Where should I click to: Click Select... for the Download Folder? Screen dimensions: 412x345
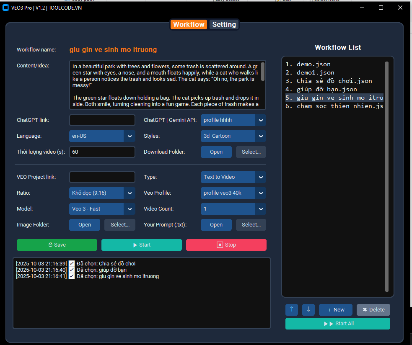click(251, 152)
